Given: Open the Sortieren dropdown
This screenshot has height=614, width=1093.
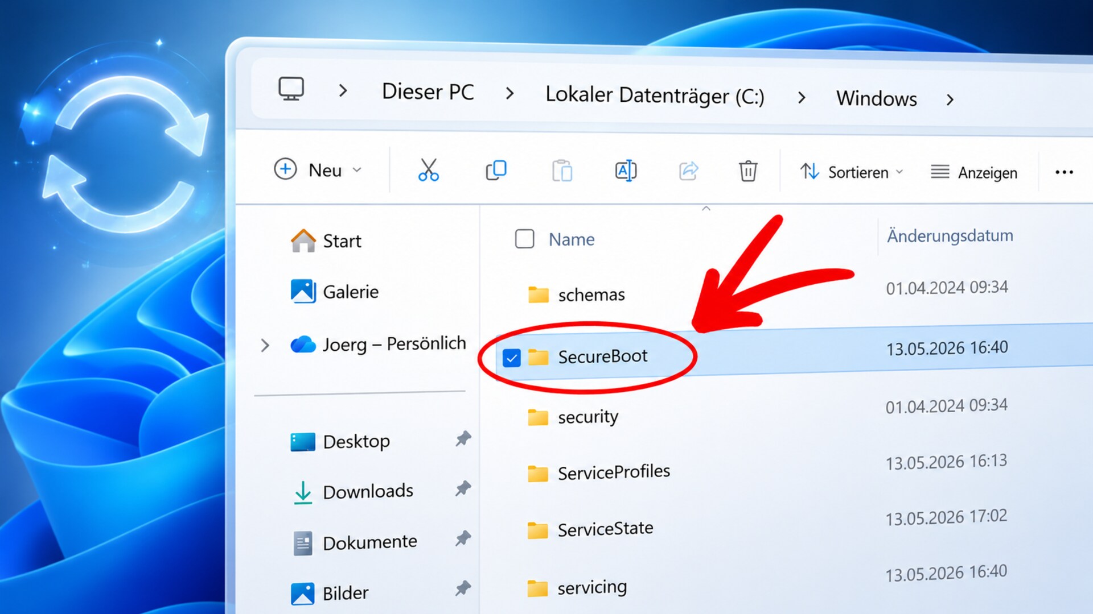Looking at the screenshot, I should pos(852,172).
